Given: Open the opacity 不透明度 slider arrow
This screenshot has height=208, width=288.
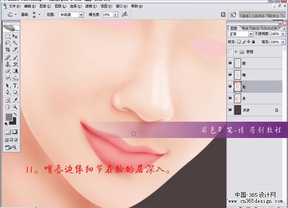Looking at the screenshot, I should [283, 34].
